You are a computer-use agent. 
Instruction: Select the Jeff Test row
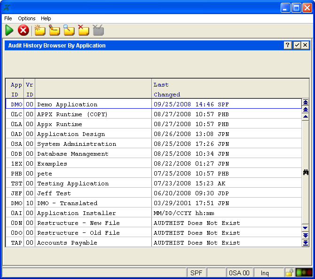click(x=154, y=193)
